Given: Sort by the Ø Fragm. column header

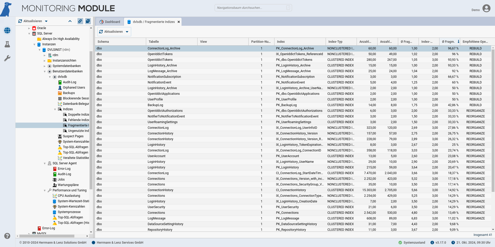Looking at the screenshot, I should tap(450, 42).
